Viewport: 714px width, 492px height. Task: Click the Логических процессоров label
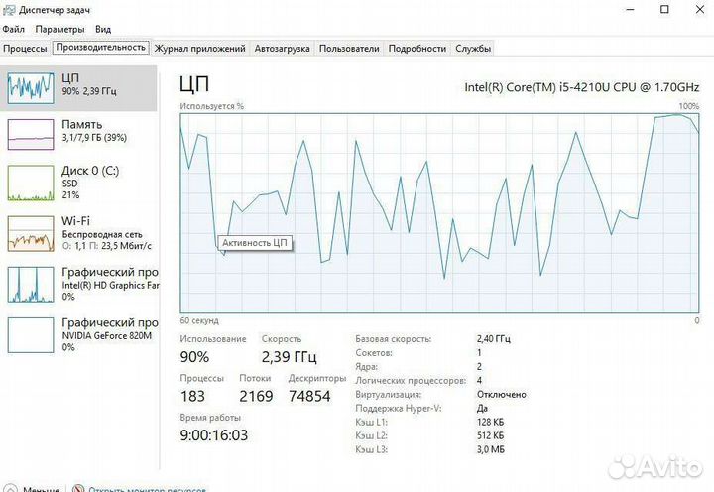click(411, 380)
